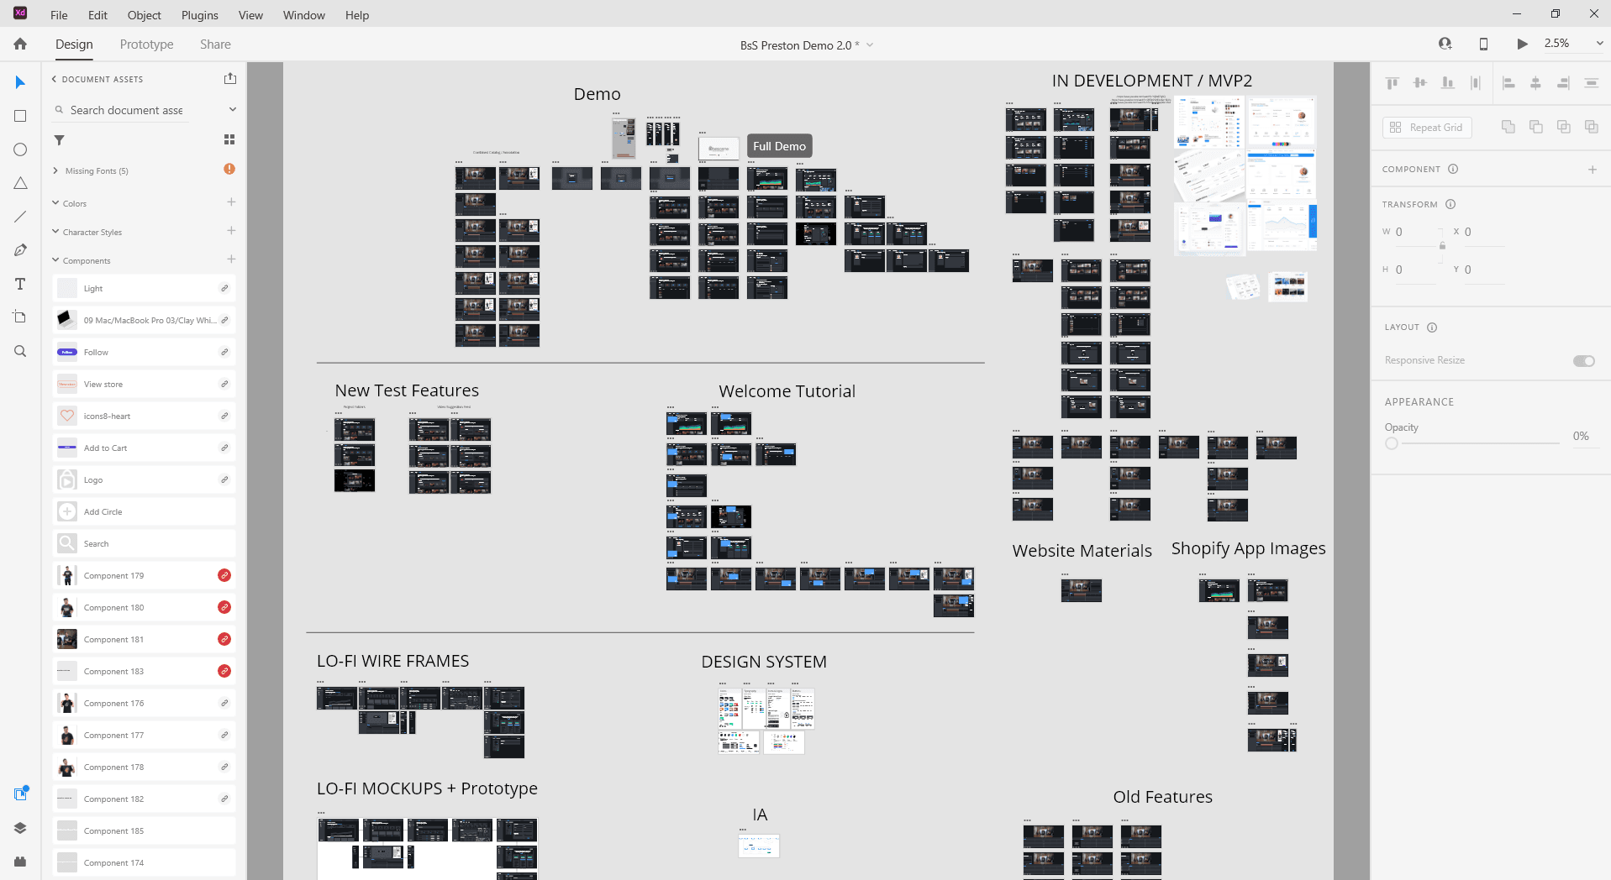Select the Rectangle tool
The image size is (1611, 880).
tap(20, 116)
